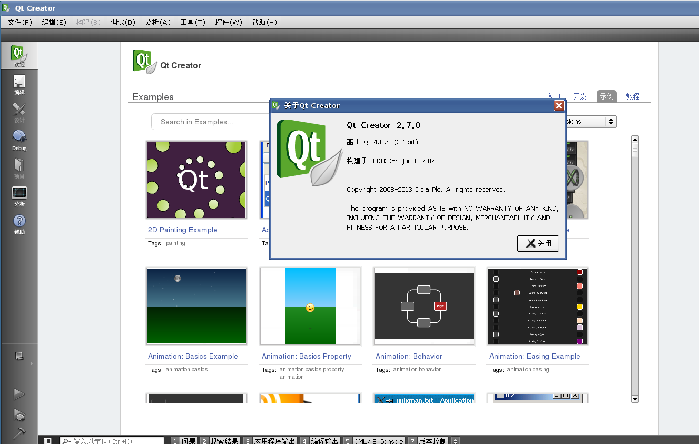Open the Animation: Basics Example link

(x=193, y=356)
